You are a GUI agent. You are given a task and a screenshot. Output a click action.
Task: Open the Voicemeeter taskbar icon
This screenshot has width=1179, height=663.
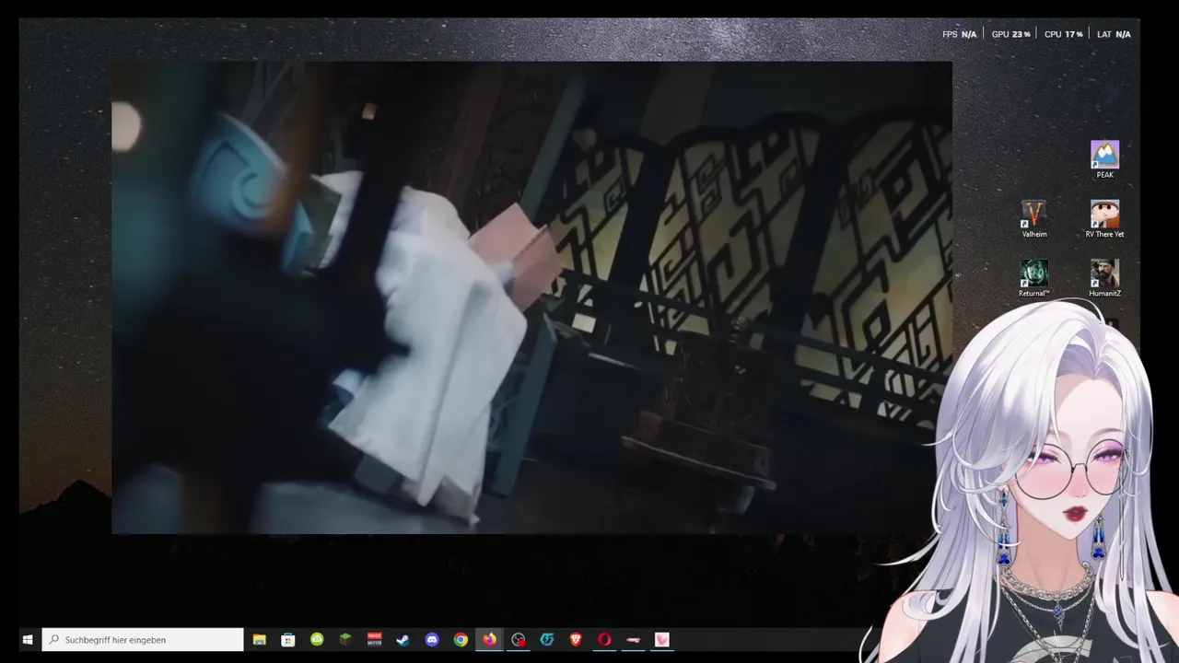pos(374,639)
